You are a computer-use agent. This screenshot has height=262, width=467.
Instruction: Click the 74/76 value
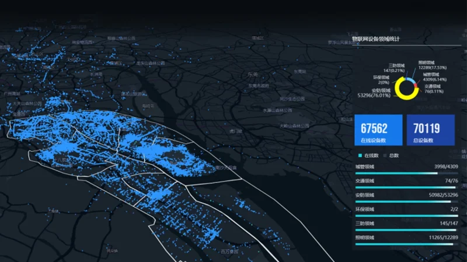point(451,180)
